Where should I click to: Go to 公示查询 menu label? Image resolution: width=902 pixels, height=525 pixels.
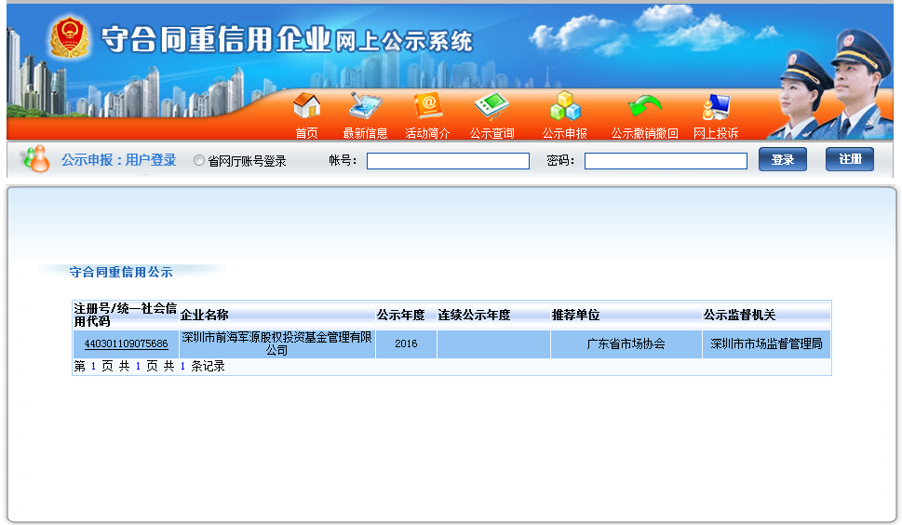pyautogui.click(x=491, y=133)
